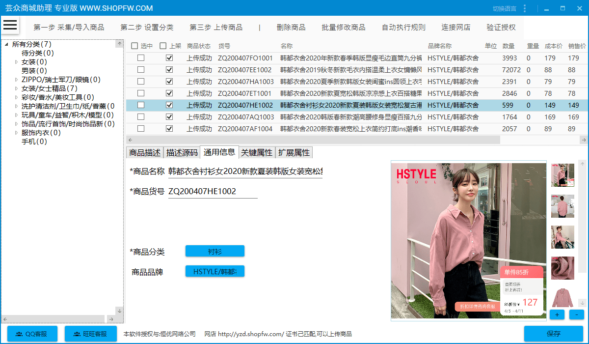Click the 商品货号 input field

212,192
